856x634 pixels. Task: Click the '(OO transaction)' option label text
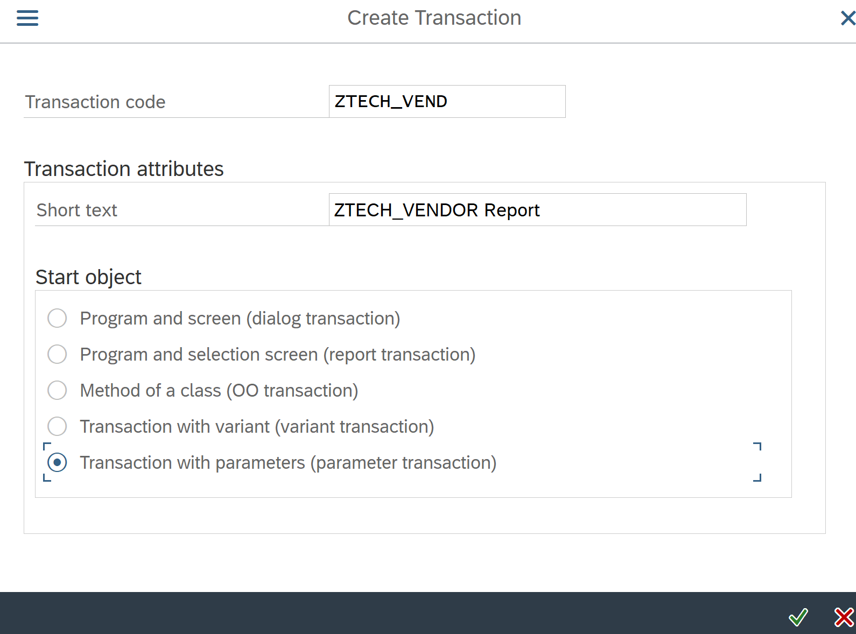(x=292, y=391)
